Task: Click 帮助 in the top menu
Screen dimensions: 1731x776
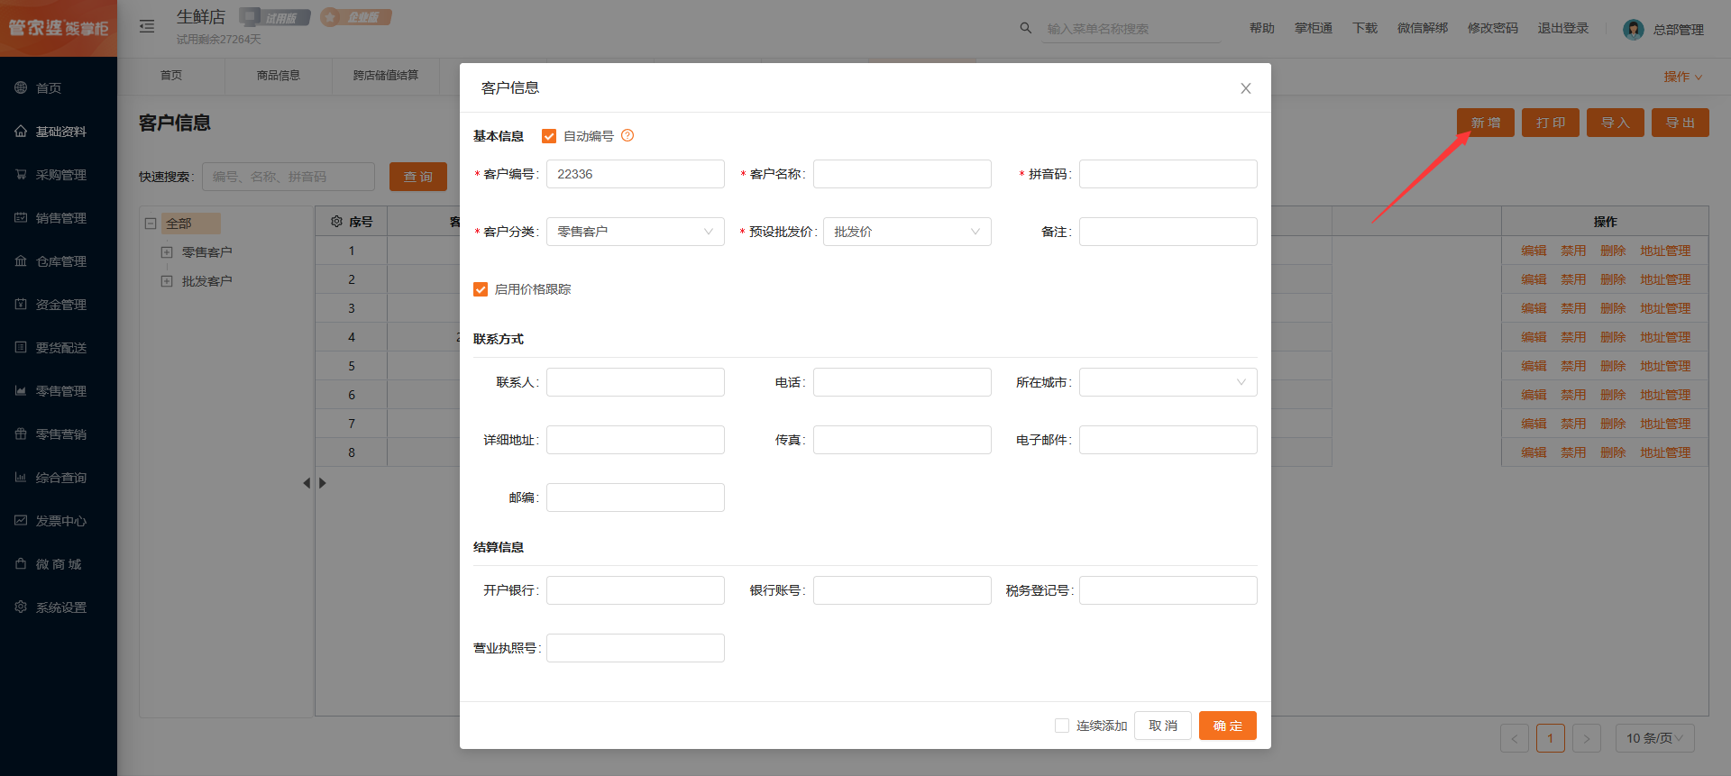Action: [1262, 28]
